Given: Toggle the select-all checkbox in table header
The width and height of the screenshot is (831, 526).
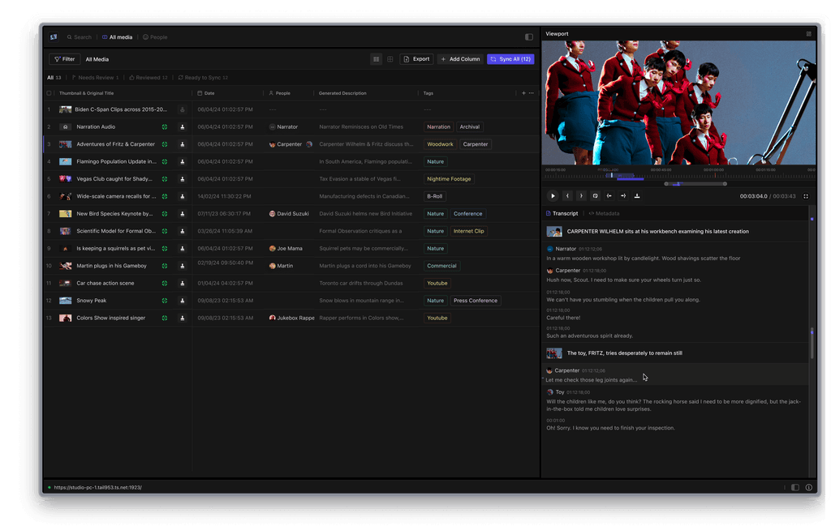Looking at the screenshot, I should (50, 93).
